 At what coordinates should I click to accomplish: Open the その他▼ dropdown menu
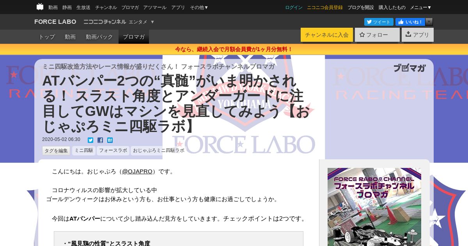[199, 7]
